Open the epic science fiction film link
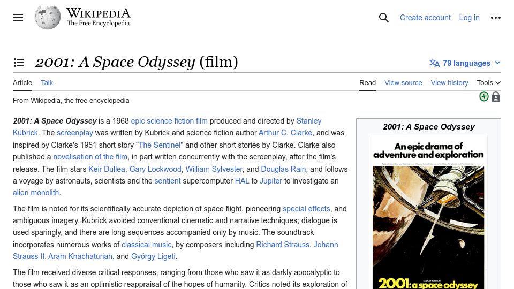Screen dimensions: 514x289 tap(169, 121)
